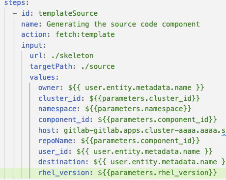Click the 'targetPath' key

pos(51,66)
